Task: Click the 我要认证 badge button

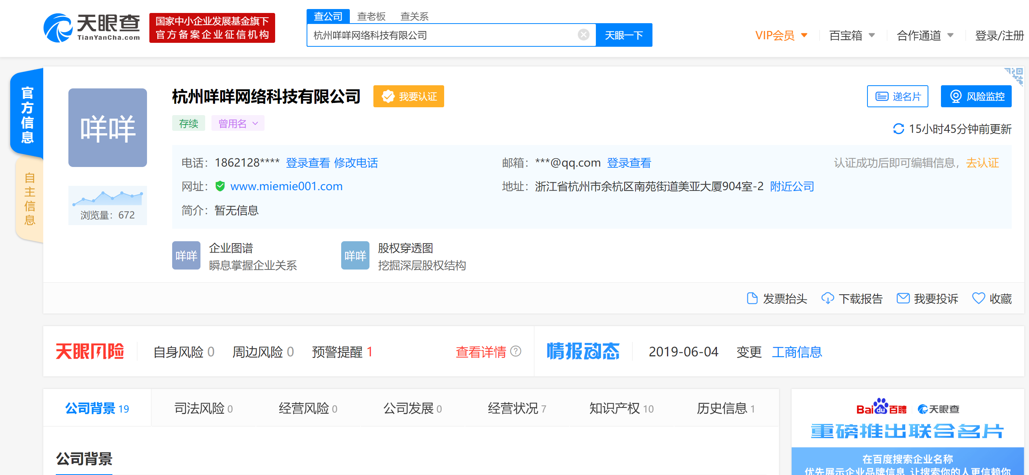Action: tap(409, 96)
